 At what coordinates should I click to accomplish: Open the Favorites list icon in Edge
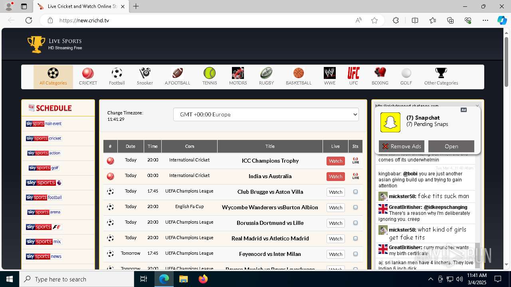433,20
